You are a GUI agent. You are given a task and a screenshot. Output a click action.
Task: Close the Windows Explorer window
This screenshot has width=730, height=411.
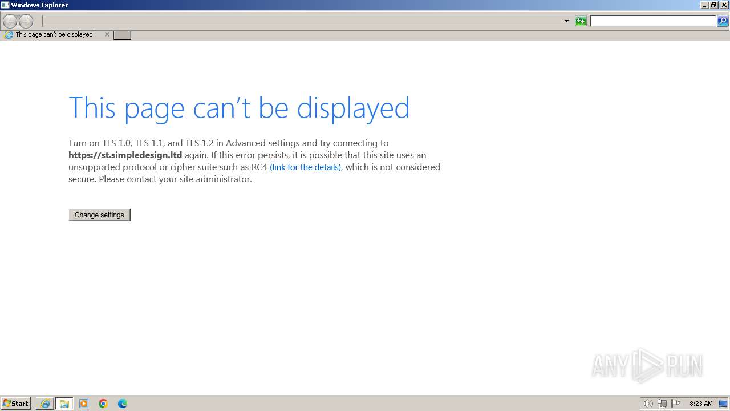[724, 5]
